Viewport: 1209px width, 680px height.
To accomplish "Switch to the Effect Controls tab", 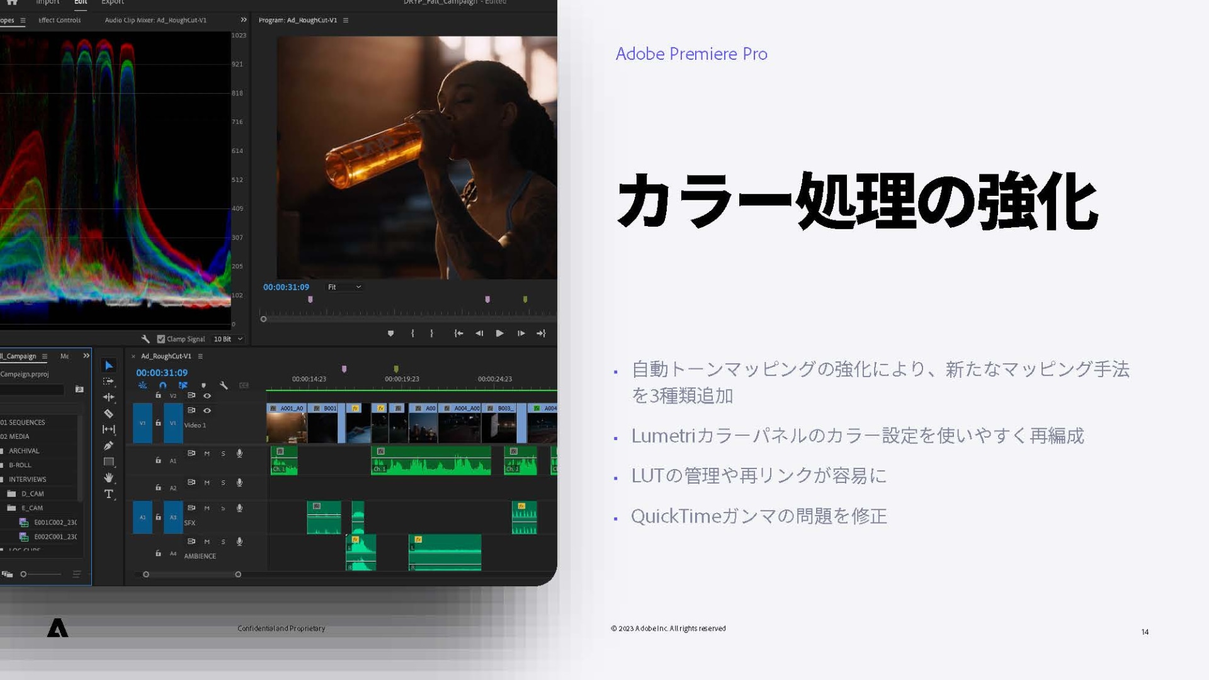I will (59, 20).
